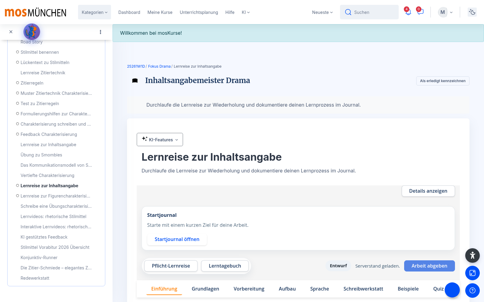Open the user M profile menu
The width and height of the screenshot is (484, 302).
tap(445, 12)
